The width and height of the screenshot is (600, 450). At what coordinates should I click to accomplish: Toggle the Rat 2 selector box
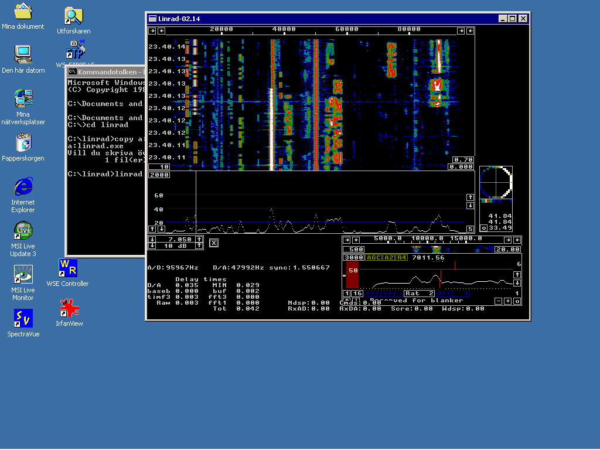point(420,294)
